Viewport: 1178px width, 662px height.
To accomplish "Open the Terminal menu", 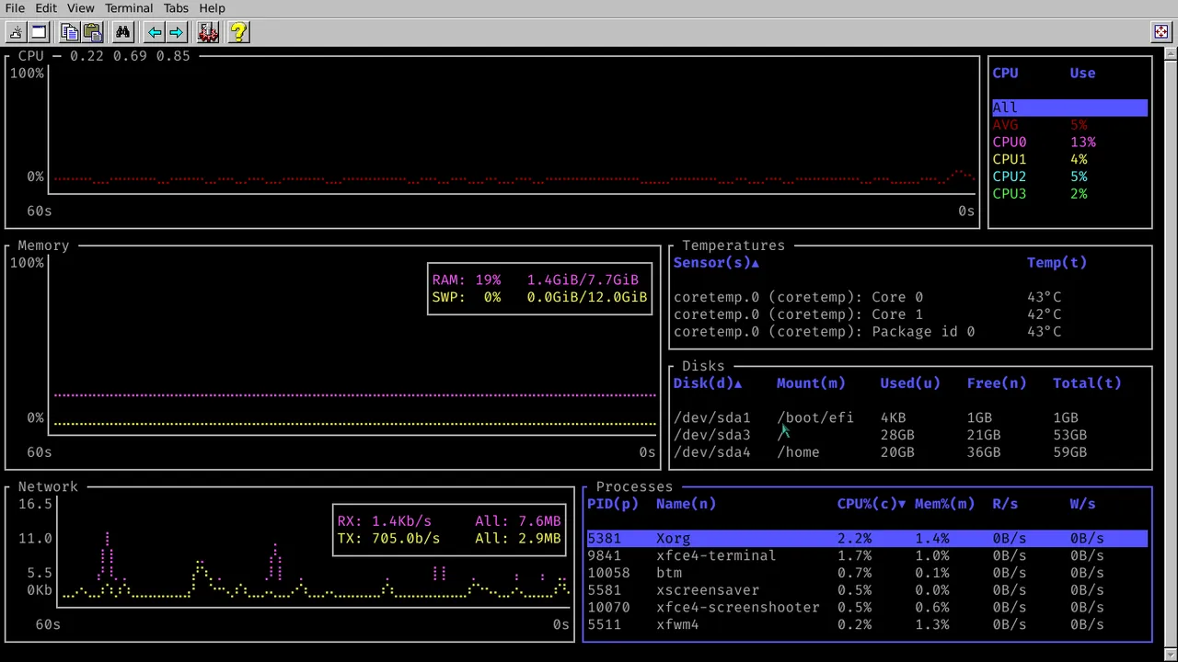I will (x=128, y=7).
